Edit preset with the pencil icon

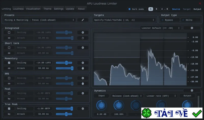click(x=83, y=20)
